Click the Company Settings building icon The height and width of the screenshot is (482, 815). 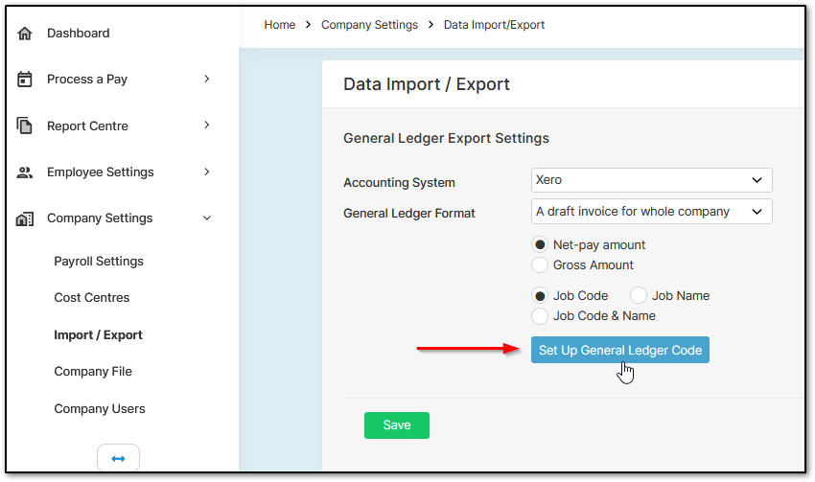[x=24, y=219]
